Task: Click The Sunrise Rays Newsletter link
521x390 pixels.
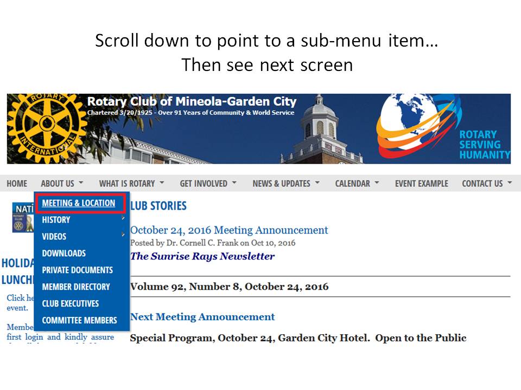Action: pyautogui.click(x=202, y=256)
